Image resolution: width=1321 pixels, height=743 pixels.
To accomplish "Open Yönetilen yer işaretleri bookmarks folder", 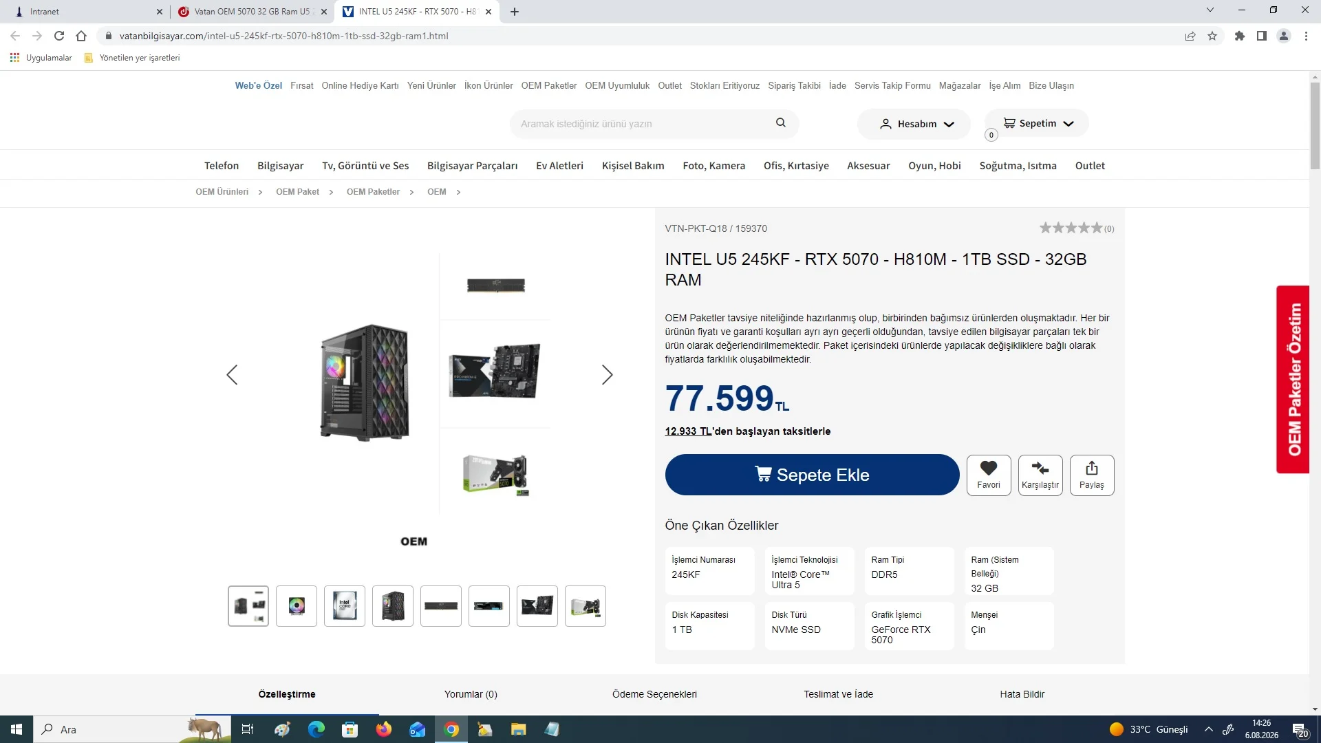I will click(x=132, y=58).
